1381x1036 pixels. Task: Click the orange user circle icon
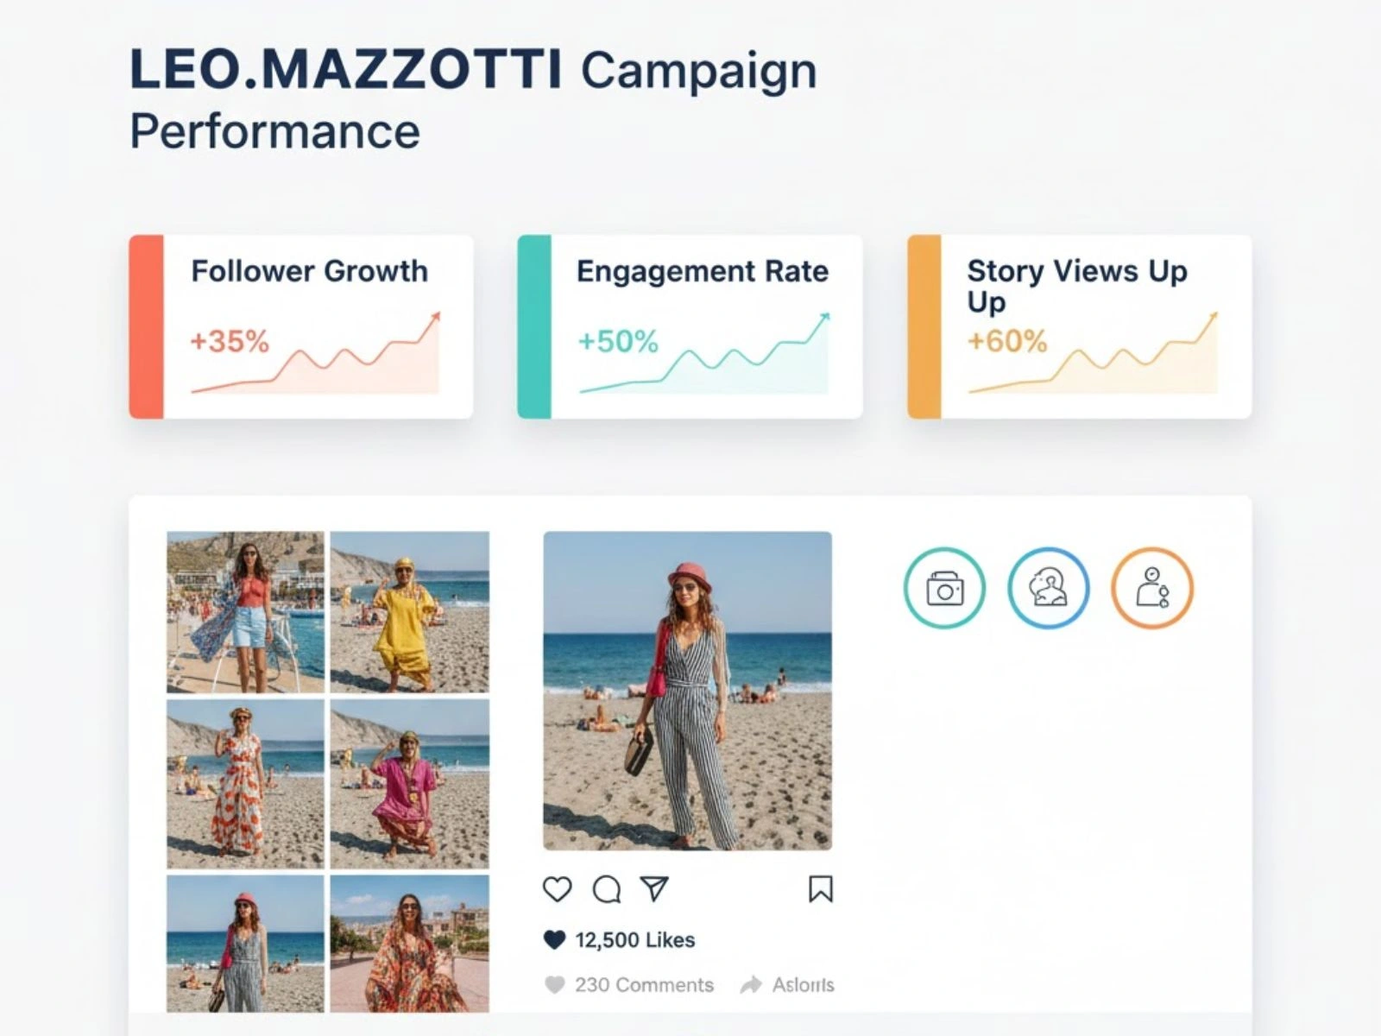(x=1151, y=588)
